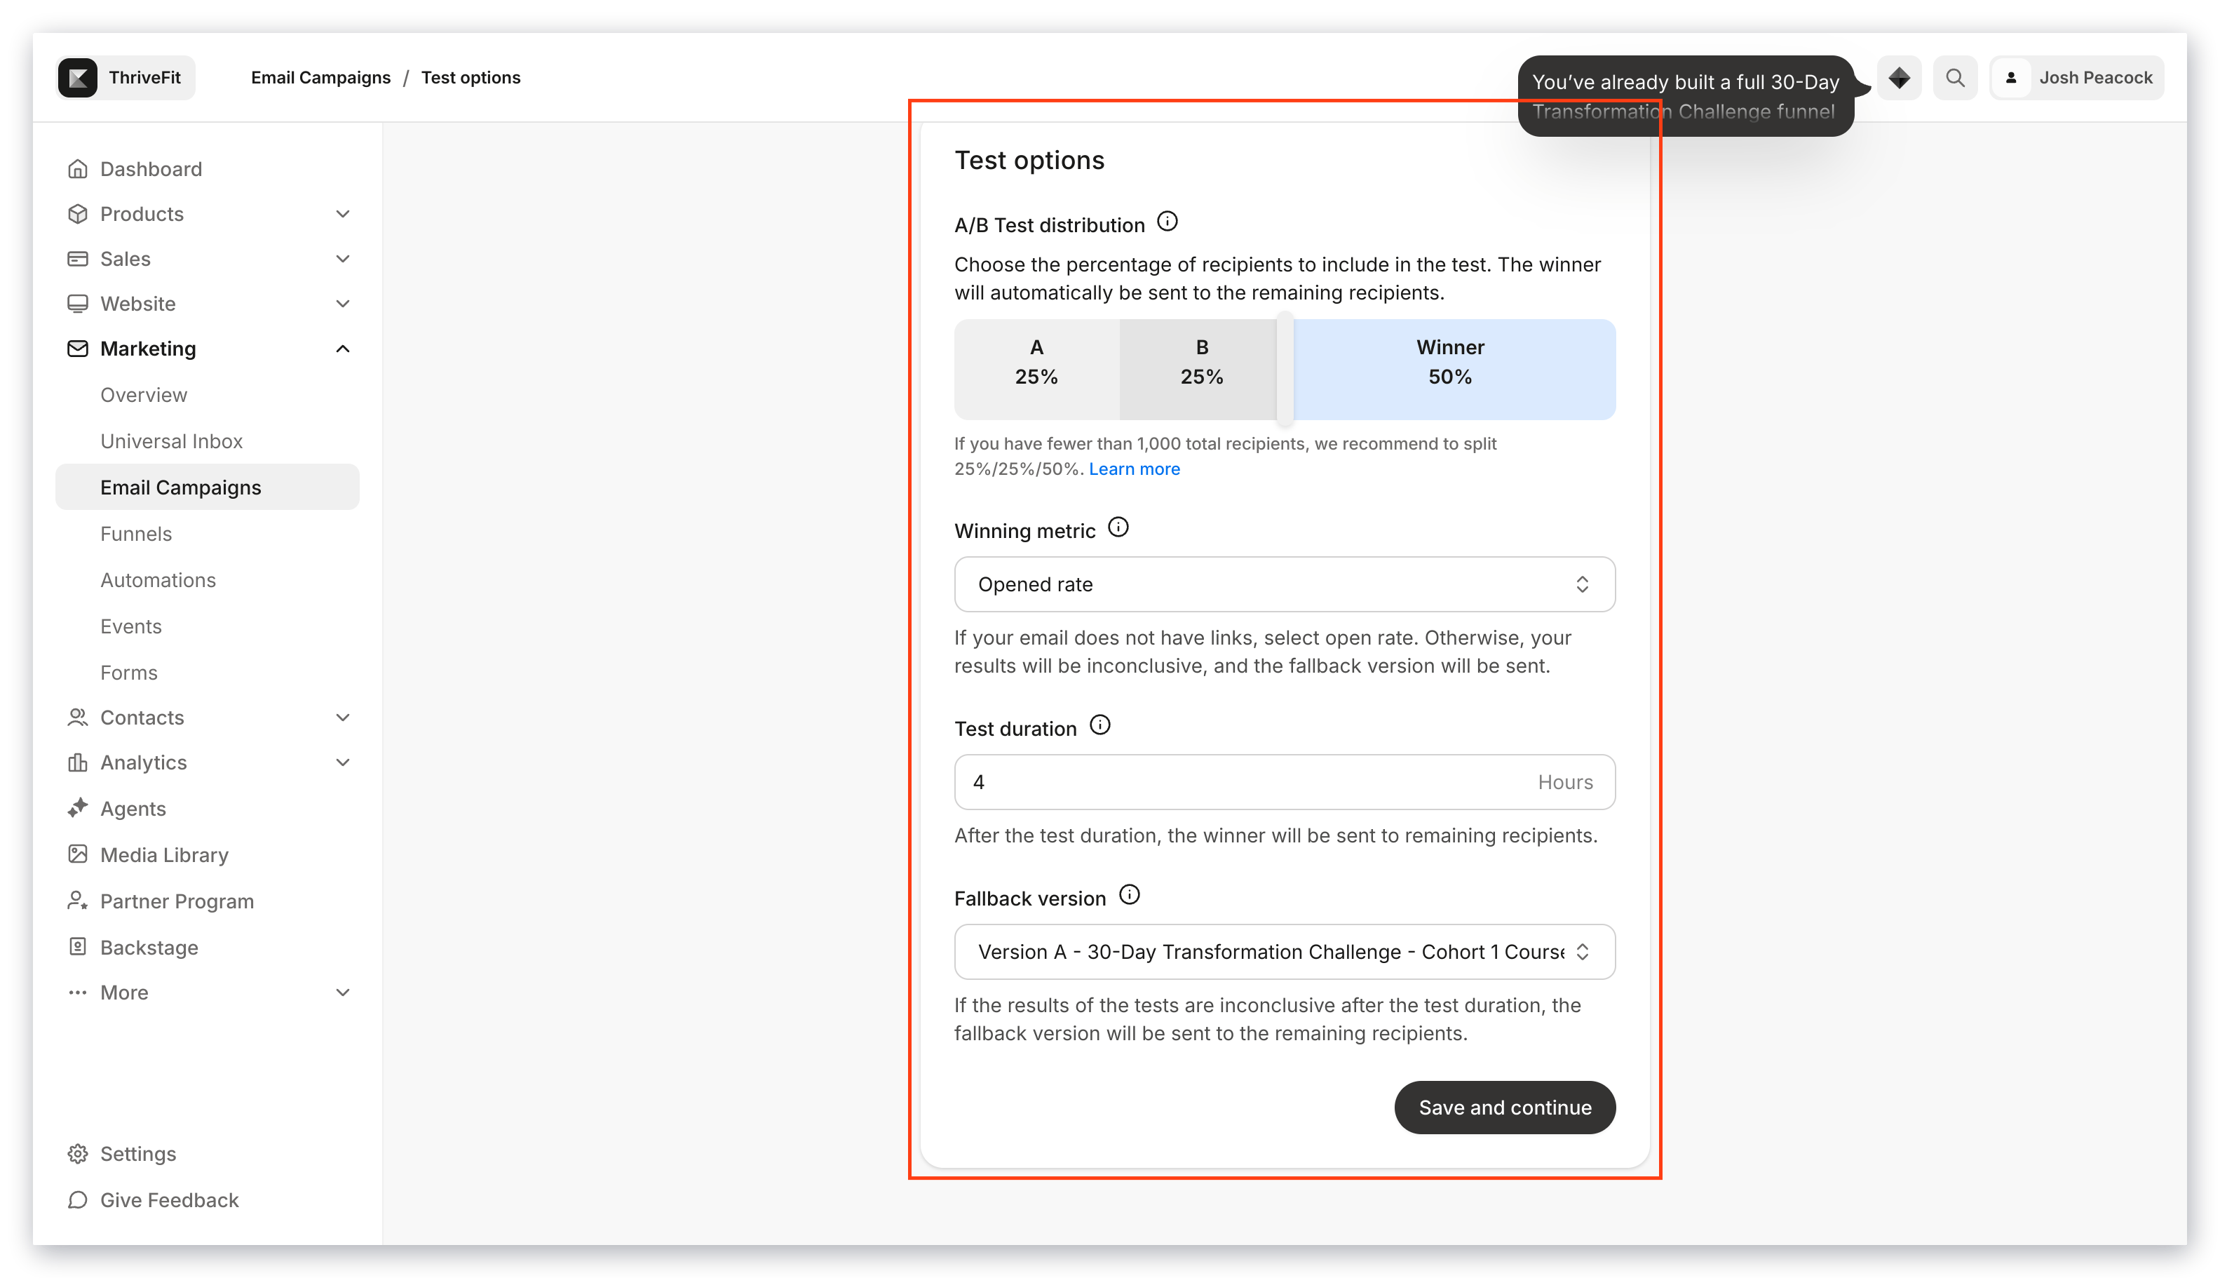
Task: Open Universal Inbox
Action: tap(172, 440)
